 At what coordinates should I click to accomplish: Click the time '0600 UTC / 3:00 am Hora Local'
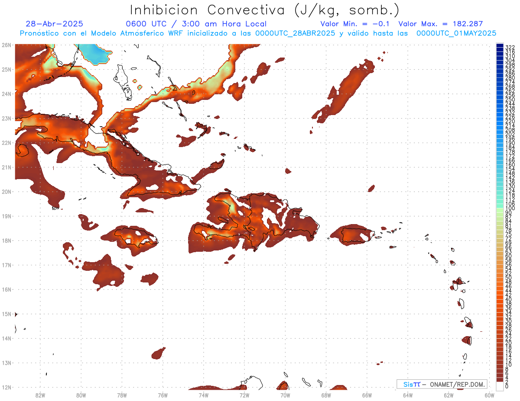pos(196,24)
